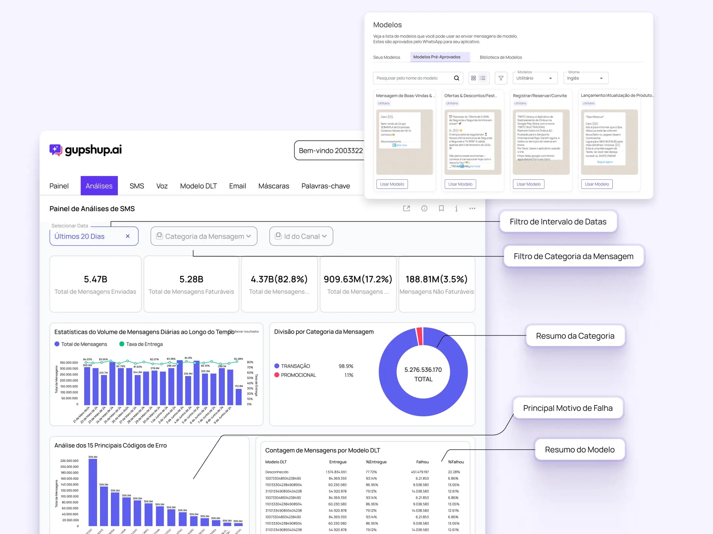Click the circled info icon

pyautogui.click(x=424, y=208)
